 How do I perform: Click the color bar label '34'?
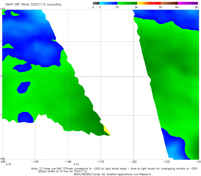point(136,7)
